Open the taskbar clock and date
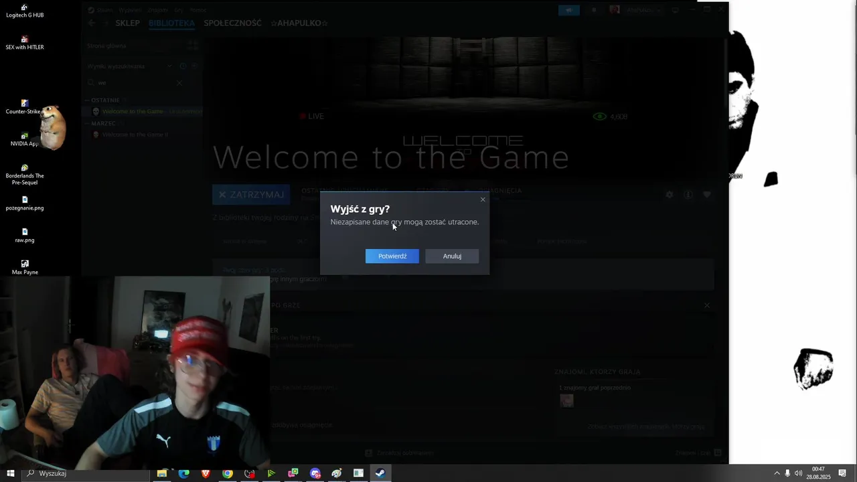 (x=818, y=473)
